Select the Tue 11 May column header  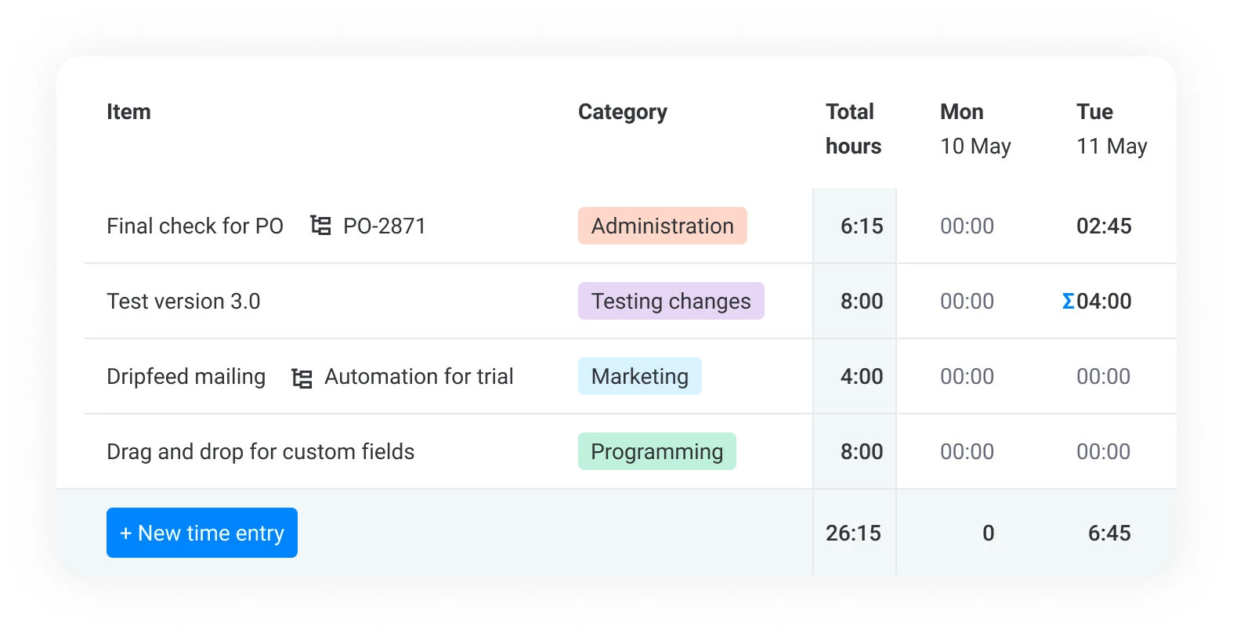pos(1112,128)
